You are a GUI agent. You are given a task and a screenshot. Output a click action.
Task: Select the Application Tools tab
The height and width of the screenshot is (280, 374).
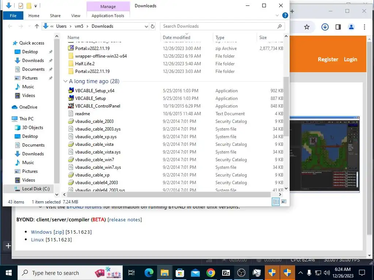click(108, 16)
